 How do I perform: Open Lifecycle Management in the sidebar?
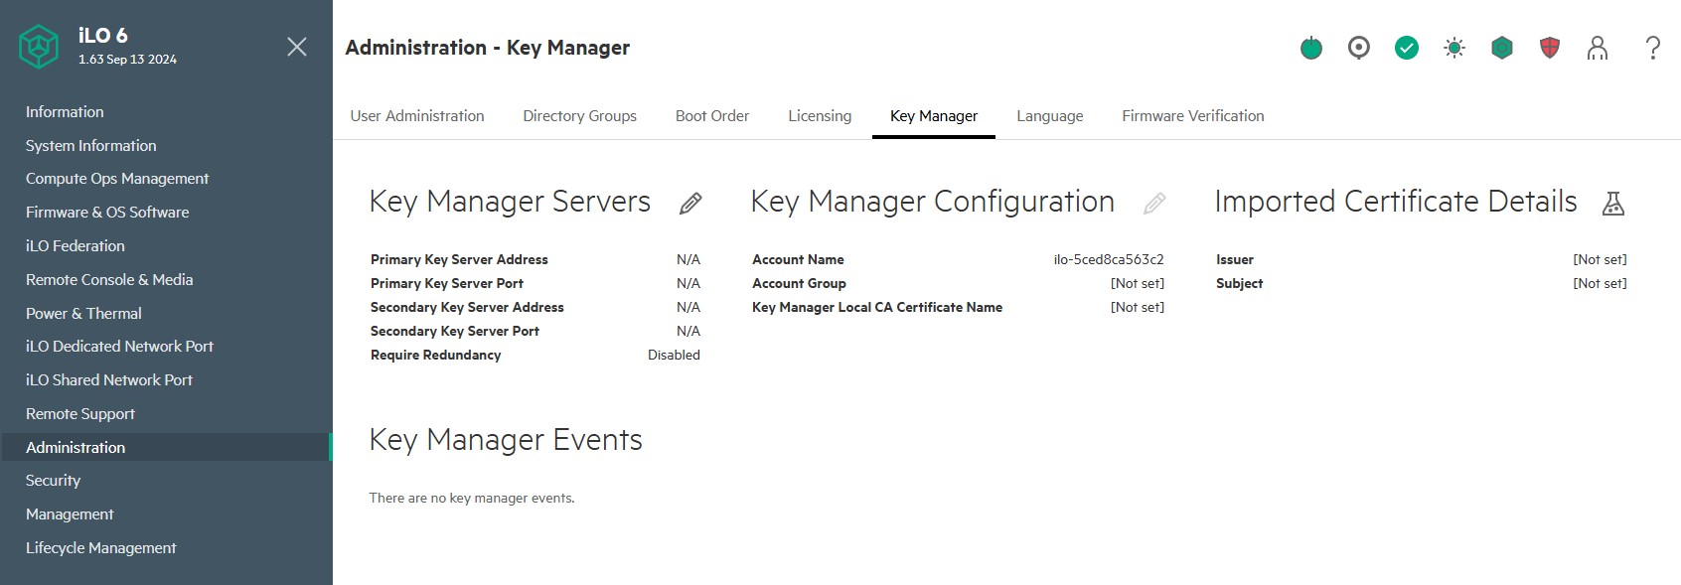[x=101, y=548]
